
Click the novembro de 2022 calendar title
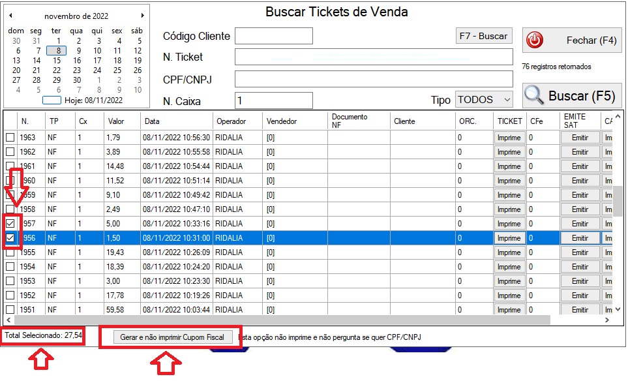click(x=76, y=16)
